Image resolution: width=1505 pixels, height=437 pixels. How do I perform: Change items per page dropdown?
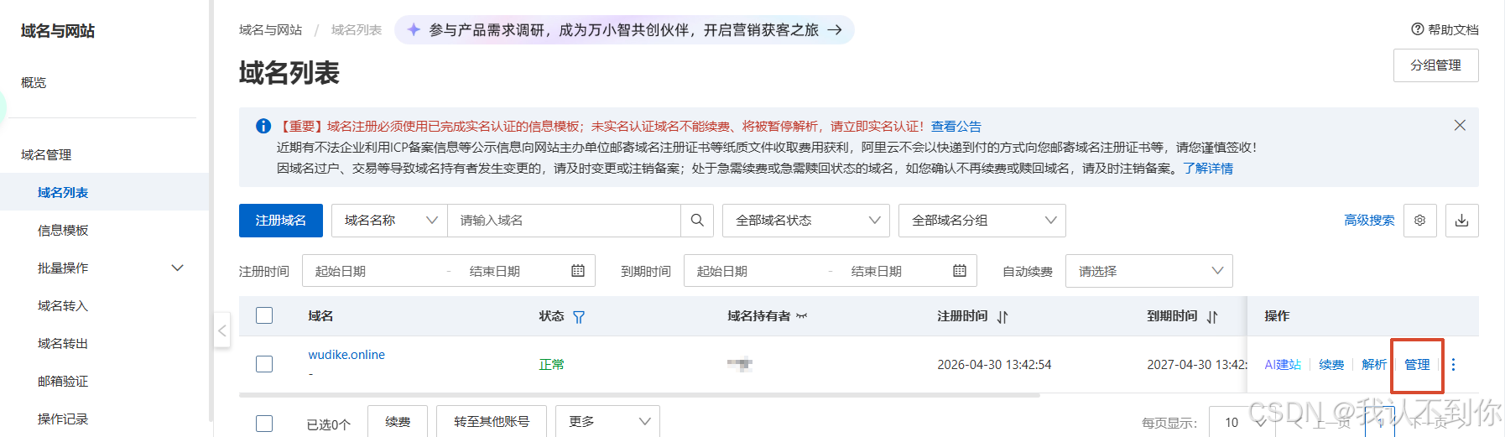pos(1242,422)
